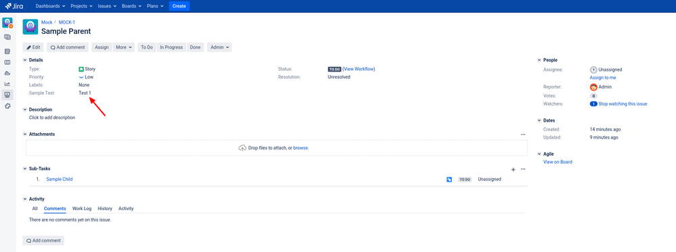Open the Add-ons puzzle icon in the sidebar
This screenshot has width=676, height=252.
click(x=7, y=106)
